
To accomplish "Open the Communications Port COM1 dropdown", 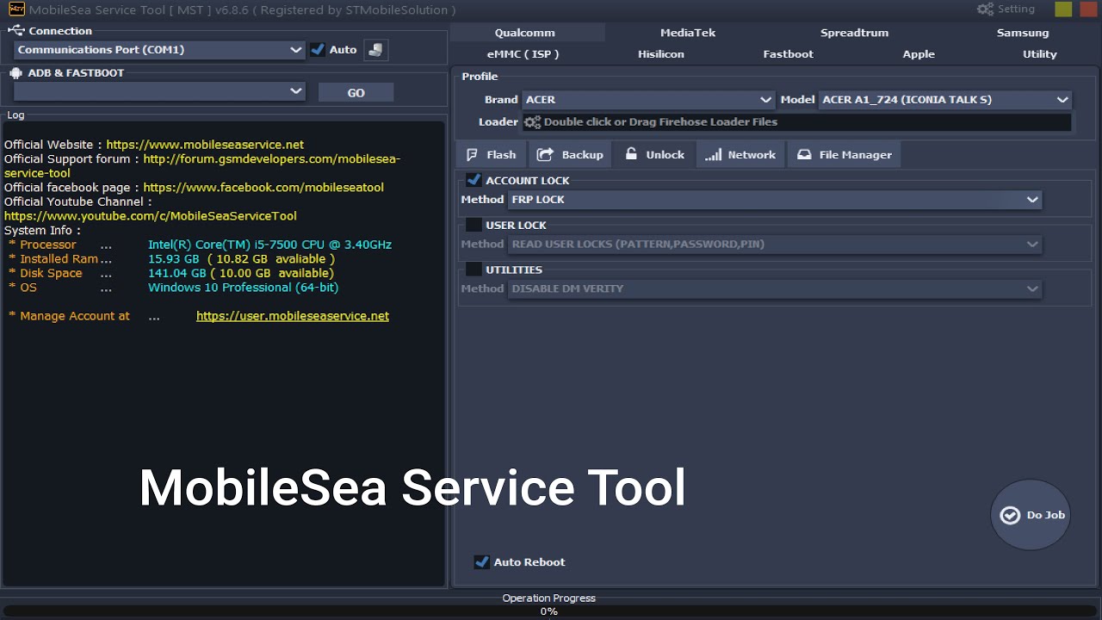I will pyautogui.click(x=159, y=50).
